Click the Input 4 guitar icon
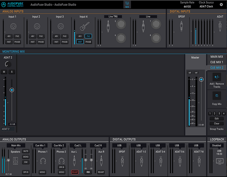 pos(84,26)
